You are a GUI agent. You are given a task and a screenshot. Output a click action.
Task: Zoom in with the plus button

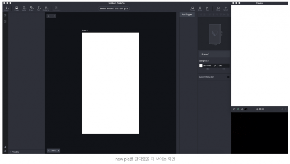[59, 151]
